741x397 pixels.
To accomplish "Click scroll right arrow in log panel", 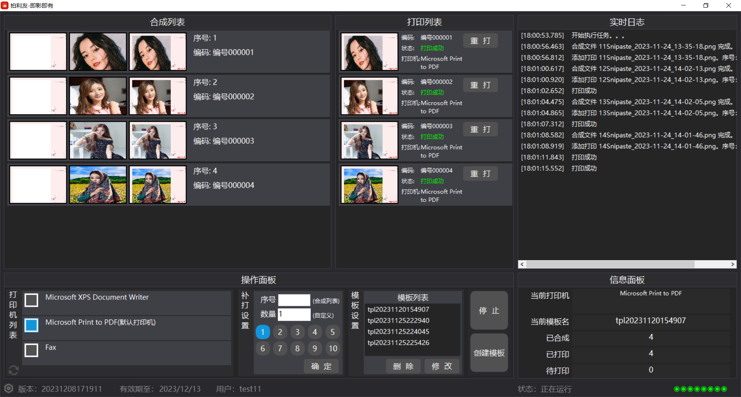I will [732, 264].
